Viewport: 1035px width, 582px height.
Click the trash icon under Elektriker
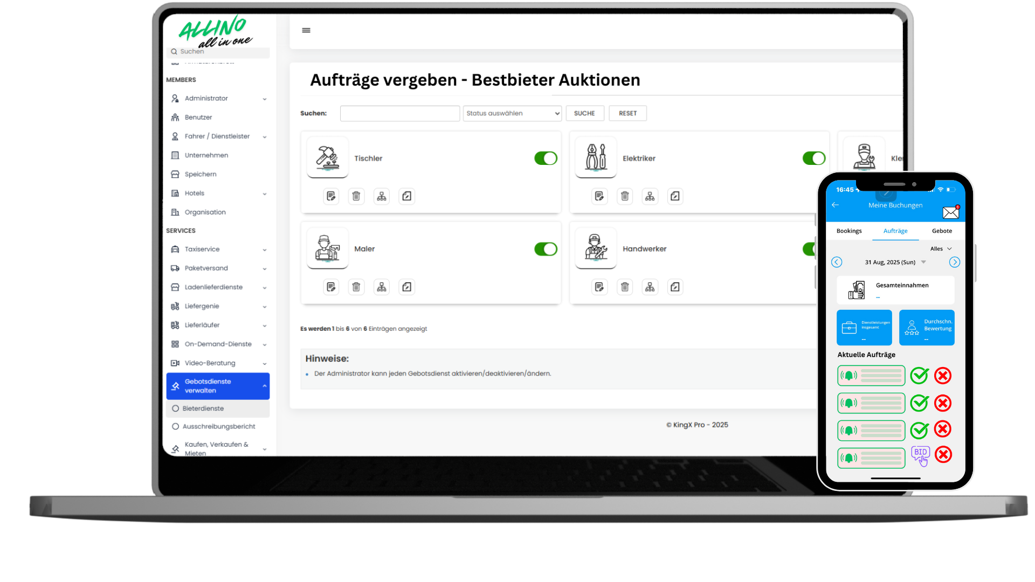coord(625,196)
